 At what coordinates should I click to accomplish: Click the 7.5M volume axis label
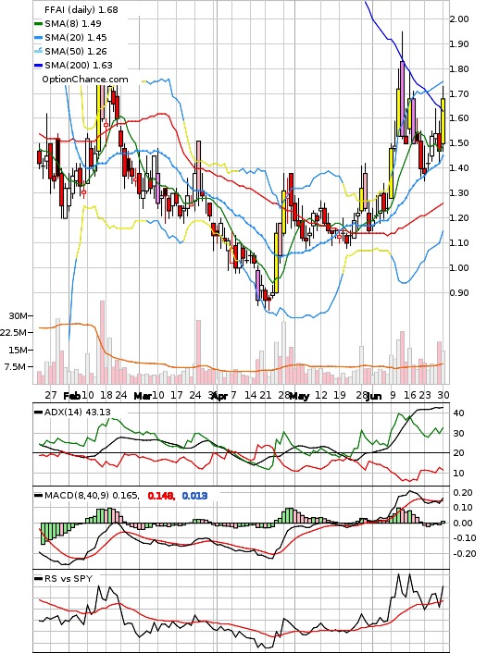tap(17, 367)
